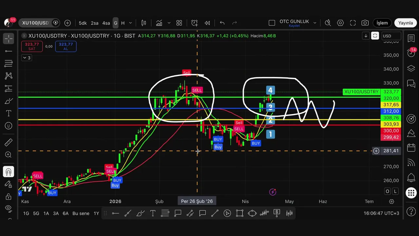Open the watchlist panel icon
419x236 pixels.
[x=411, y=39]
